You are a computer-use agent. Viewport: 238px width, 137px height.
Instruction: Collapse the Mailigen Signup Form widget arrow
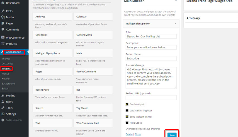175,24
